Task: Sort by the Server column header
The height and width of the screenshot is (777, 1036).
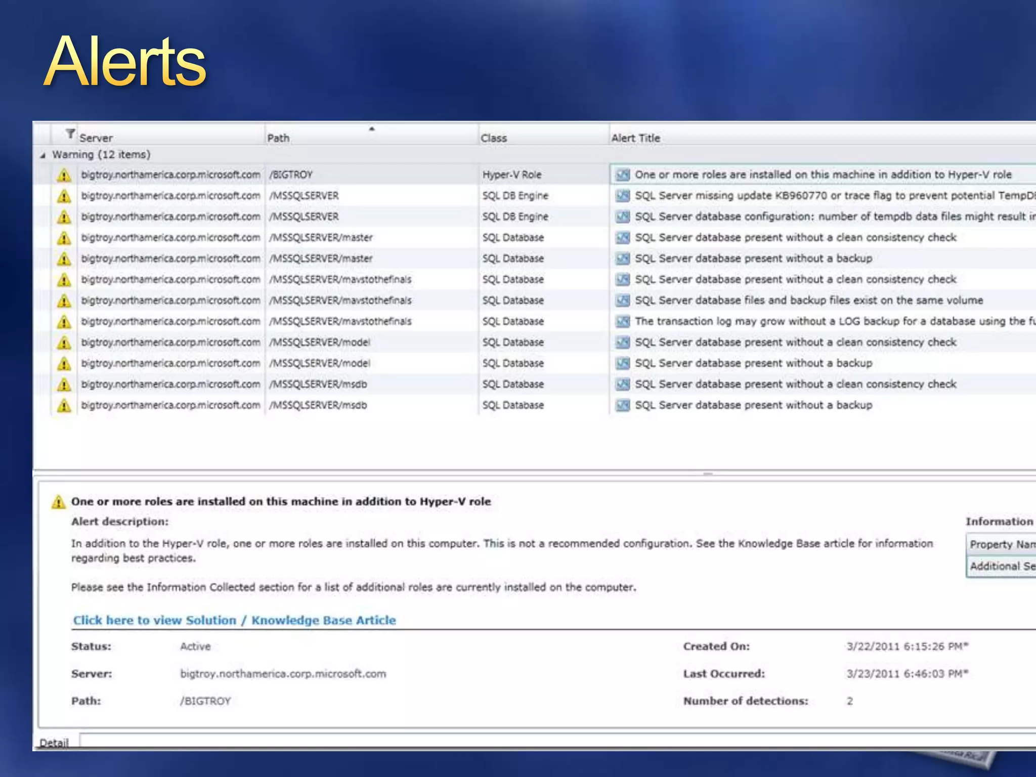Action: [96, 138]
